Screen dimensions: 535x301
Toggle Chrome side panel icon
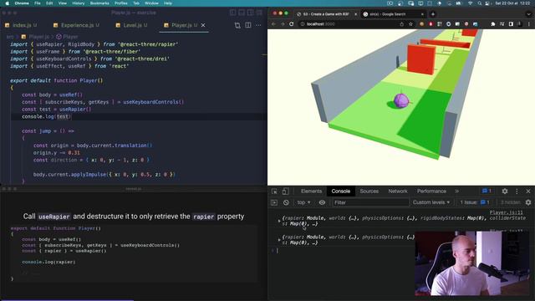[x=511, y=24]
